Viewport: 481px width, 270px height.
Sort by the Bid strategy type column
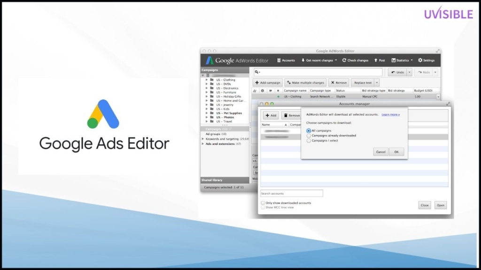tap(373, 90)
